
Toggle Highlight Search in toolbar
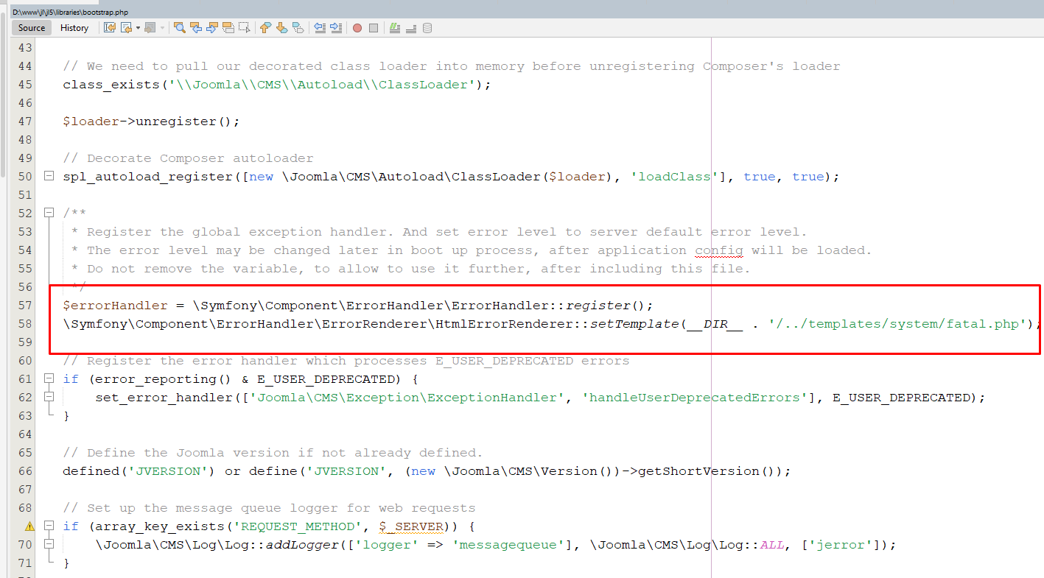pyautogui.click(x=228, y=28)
